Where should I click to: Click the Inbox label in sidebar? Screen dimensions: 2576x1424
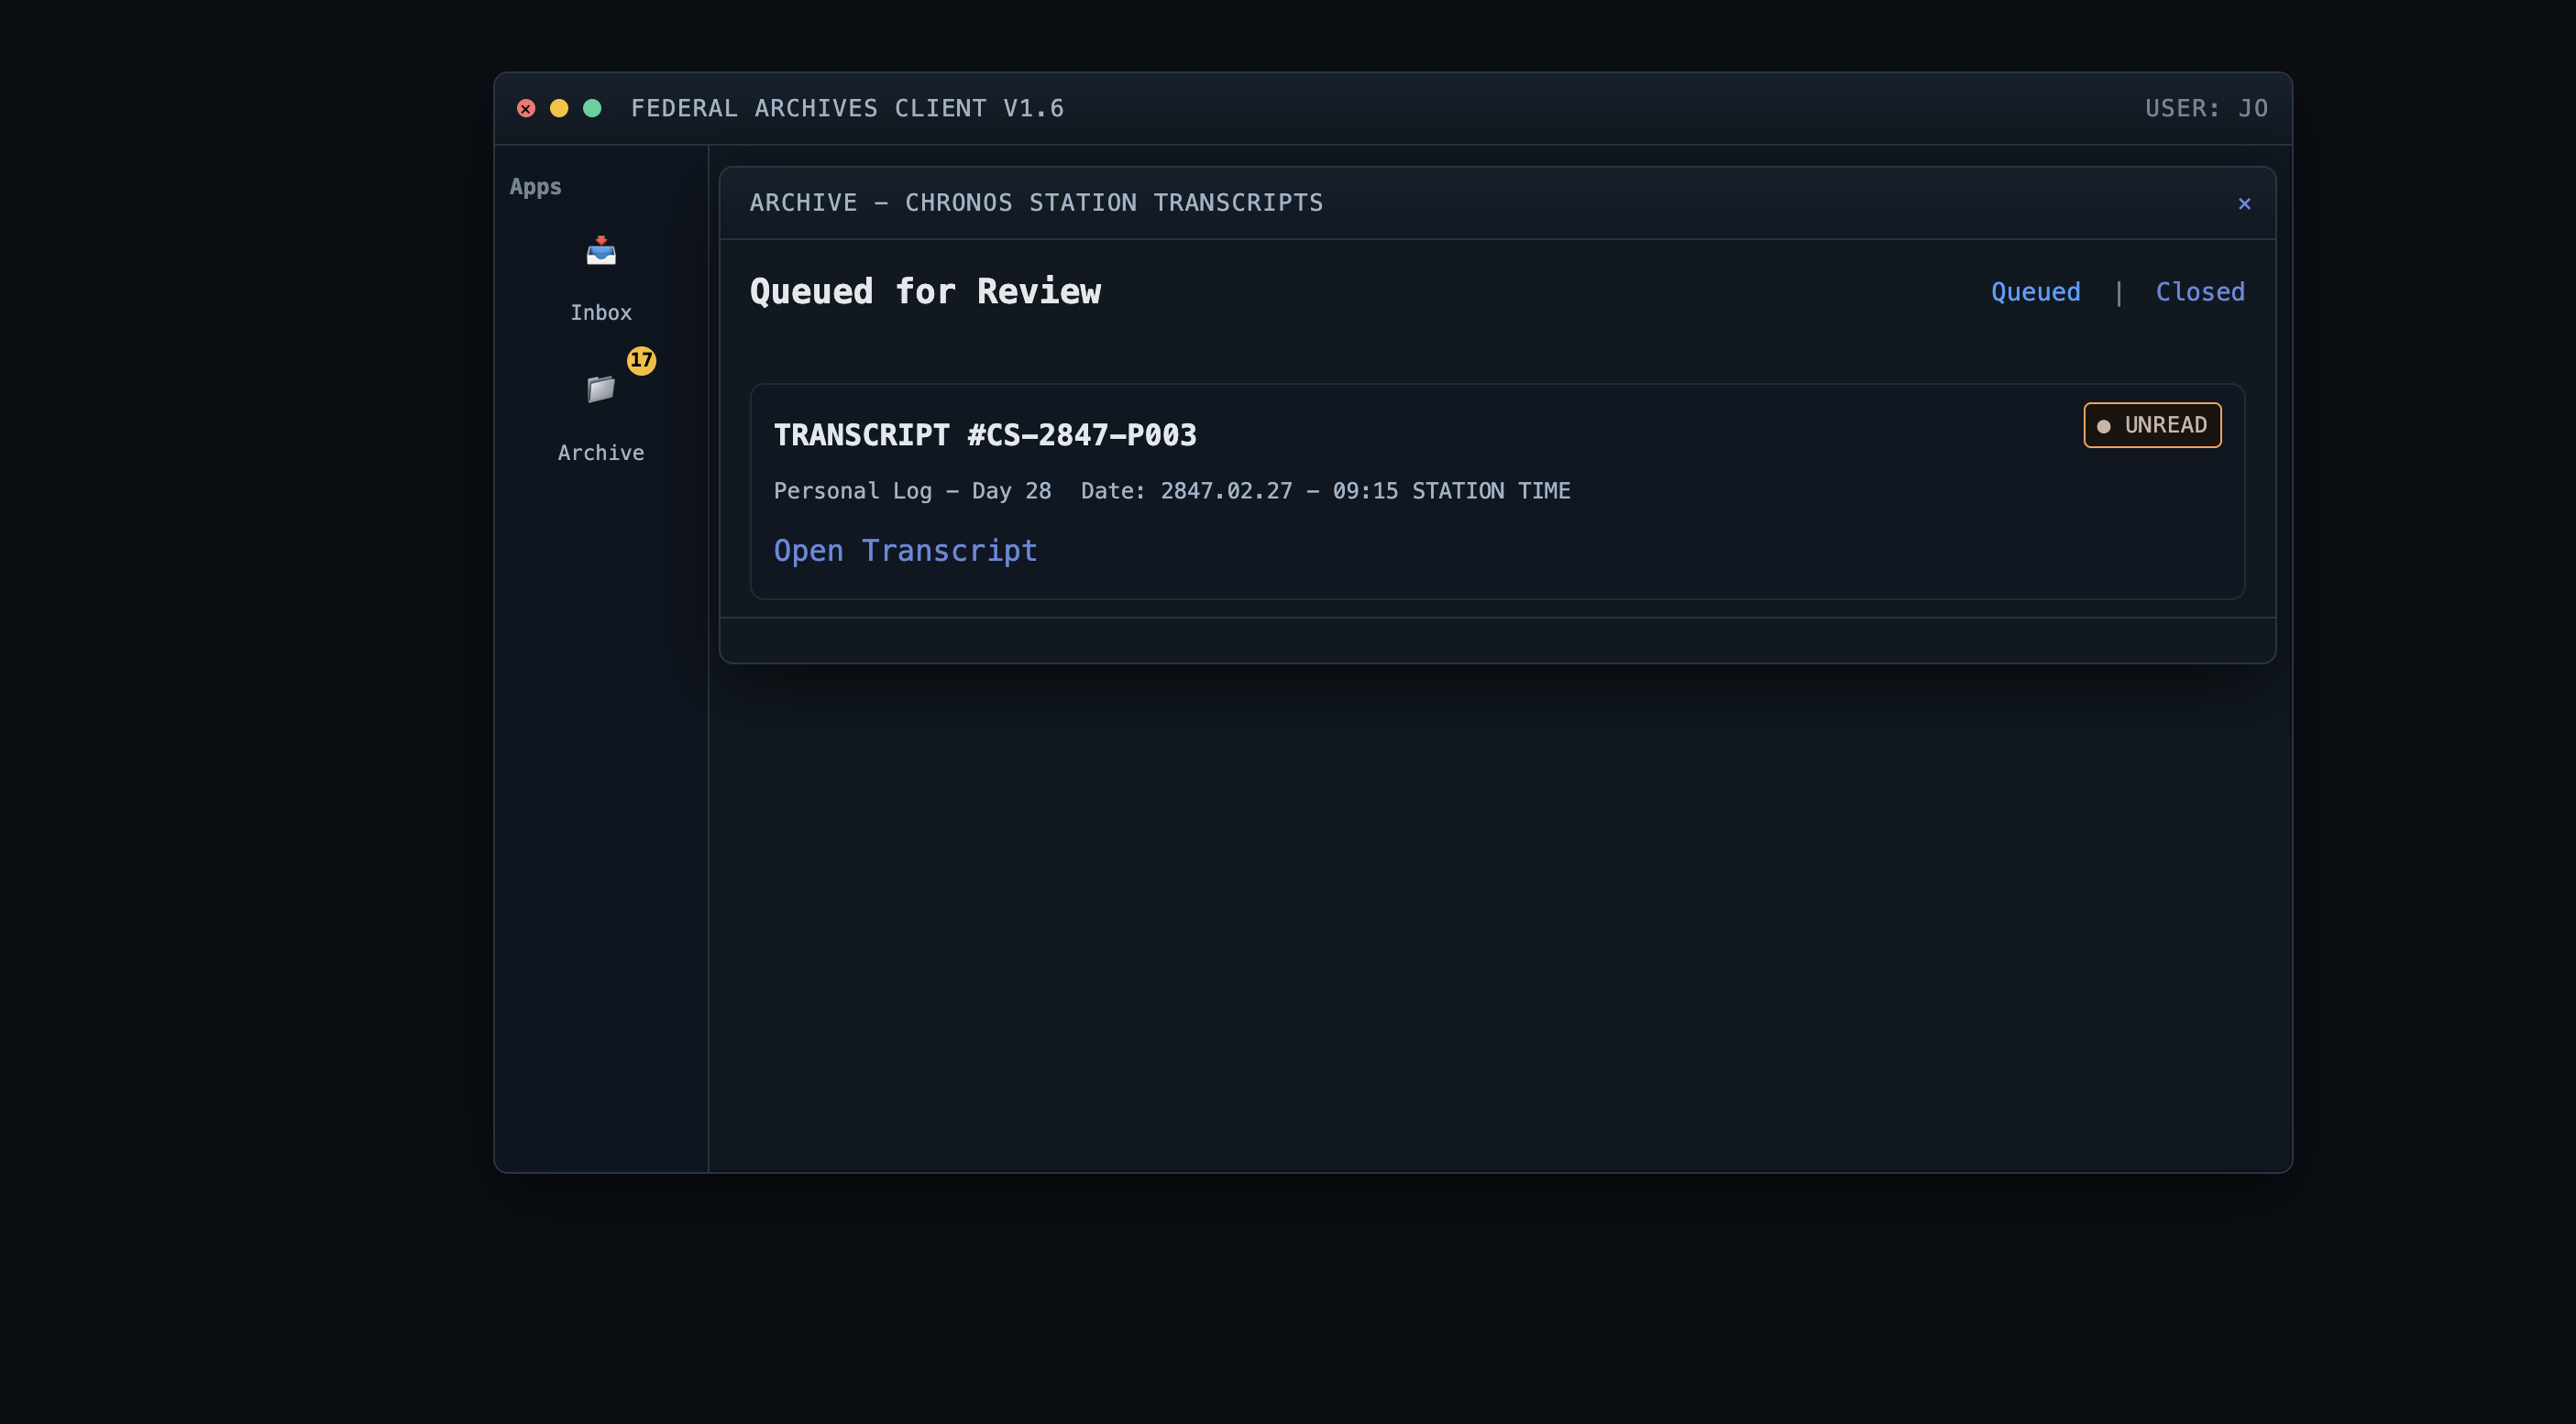[x=601, y=312]
